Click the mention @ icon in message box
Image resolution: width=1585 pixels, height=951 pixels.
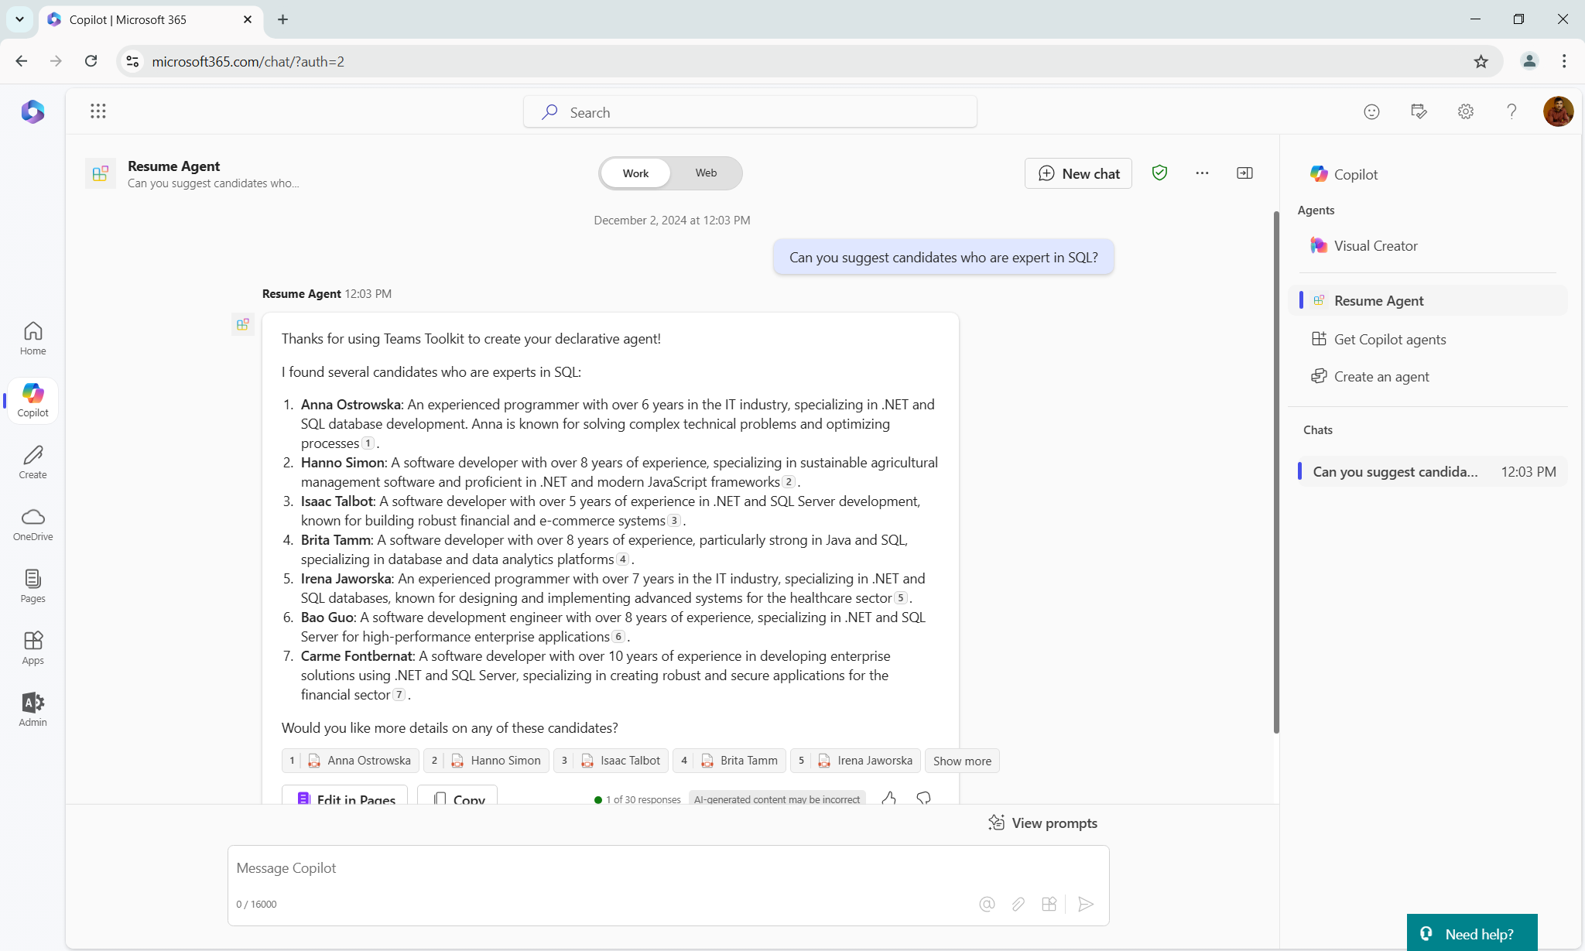point(987,904)
